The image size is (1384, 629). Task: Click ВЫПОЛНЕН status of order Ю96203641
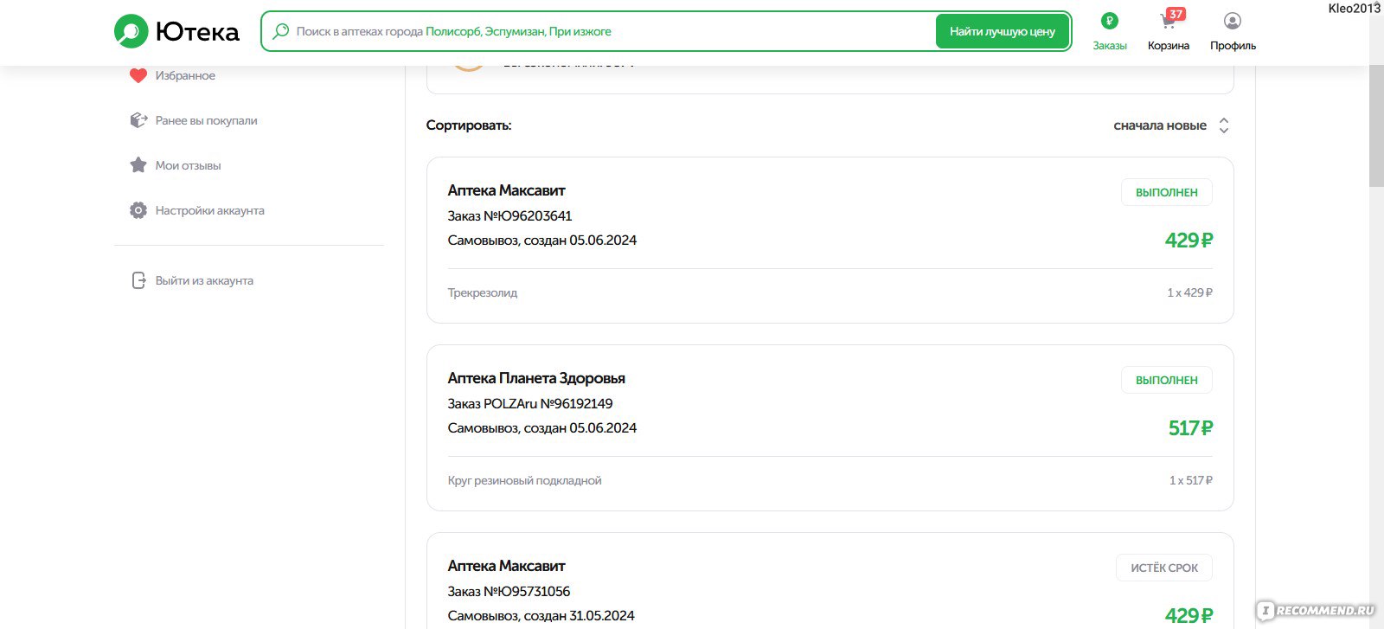click(1167, 192)
